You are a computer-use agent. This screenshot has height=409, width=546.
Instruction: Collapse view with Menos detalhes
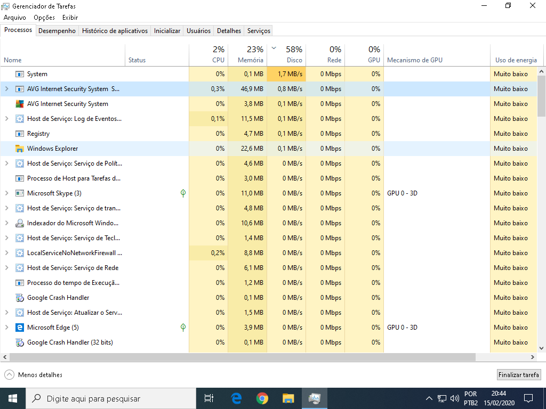[x=34, y=374]
